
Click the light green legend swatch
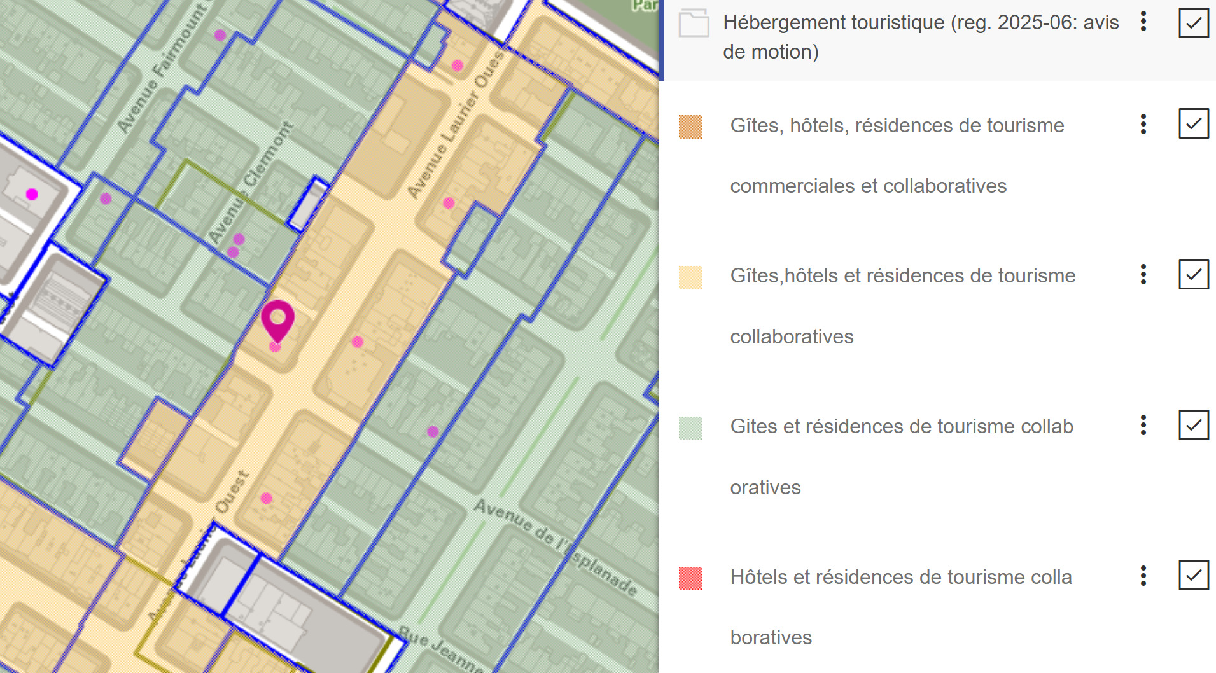pos(690,428)
